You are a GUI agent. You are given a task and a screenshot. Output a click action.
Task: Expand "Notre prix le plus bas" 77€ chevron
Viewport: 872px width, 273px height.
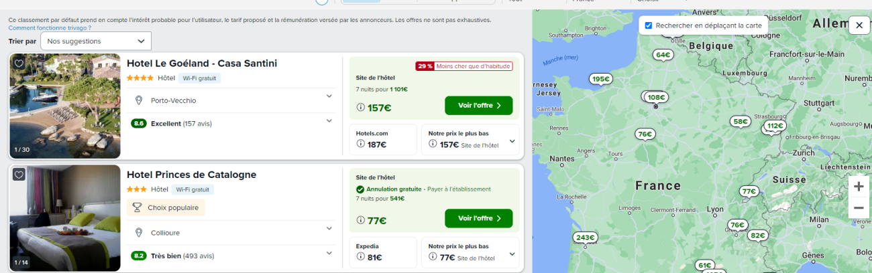512,254
